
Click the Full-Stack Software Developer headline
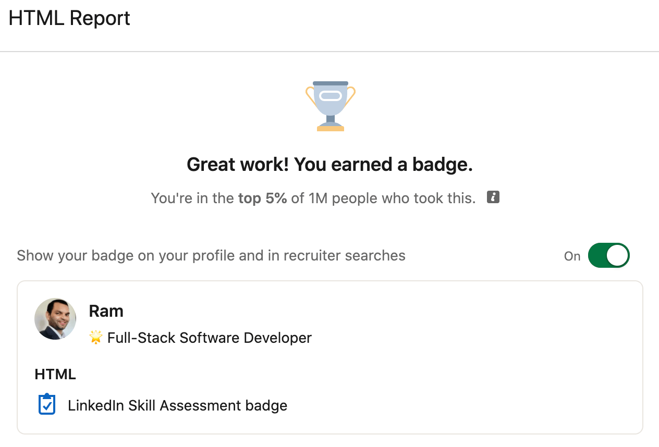[x=209, y=338]
